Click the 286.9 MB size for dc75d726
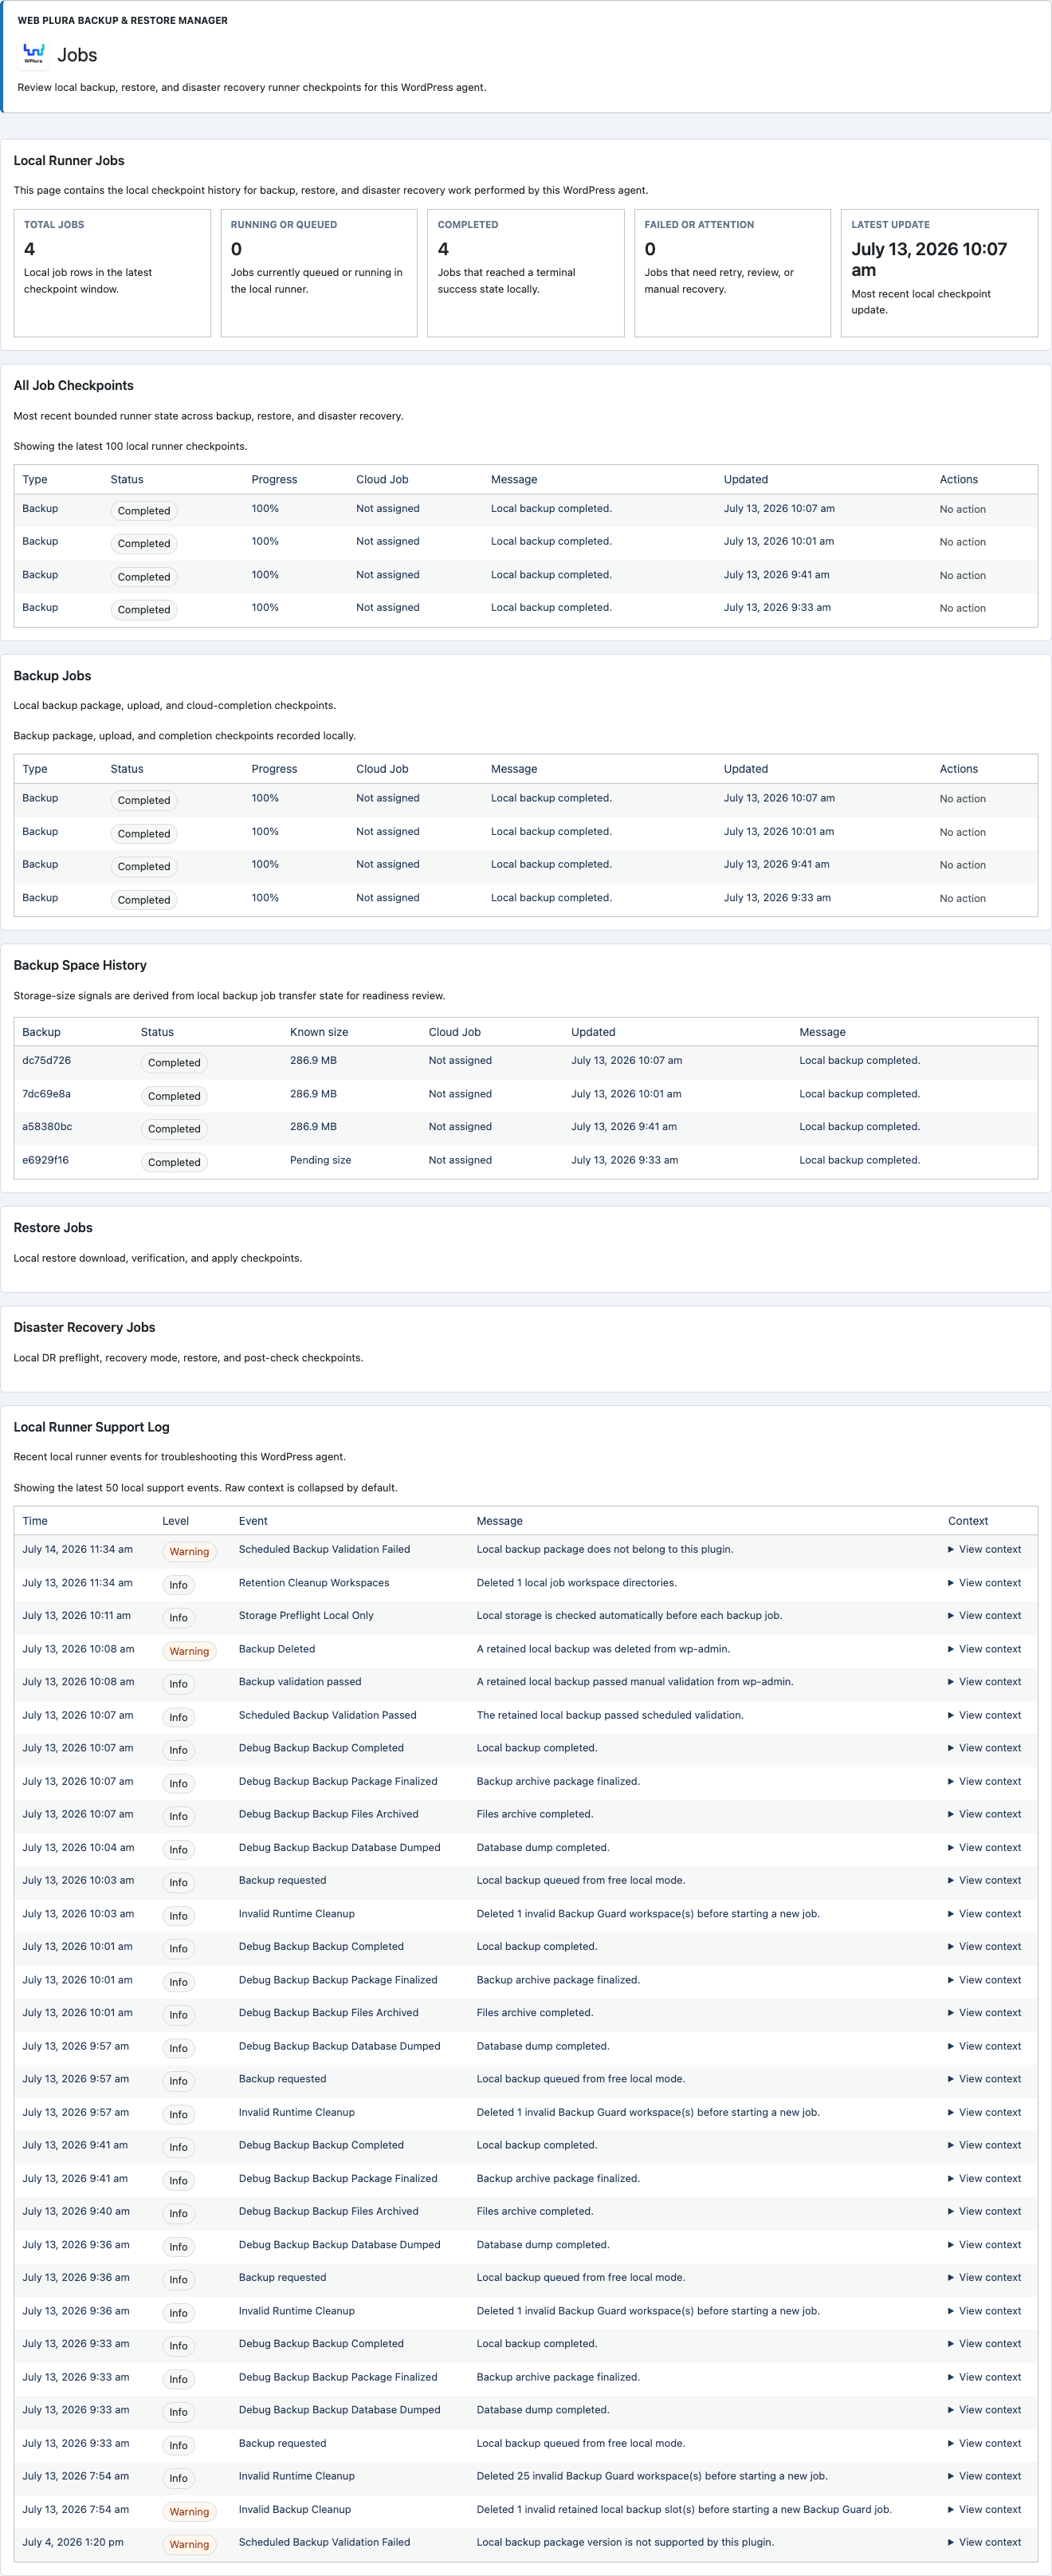This screenshot has width=1052, height=2576. [x=312, y=1060]
